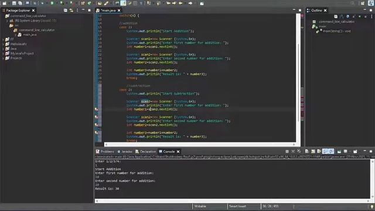Start debugging with the Debug bug icon
Screen dimensions: 375x211
pyautogui.click(x=42, y=4)
